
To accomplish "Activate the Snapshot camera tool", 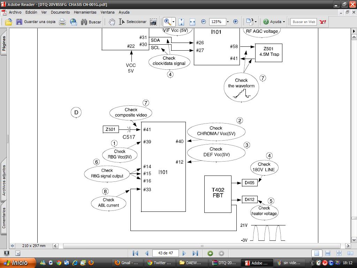I will click(x=153, y=22).
